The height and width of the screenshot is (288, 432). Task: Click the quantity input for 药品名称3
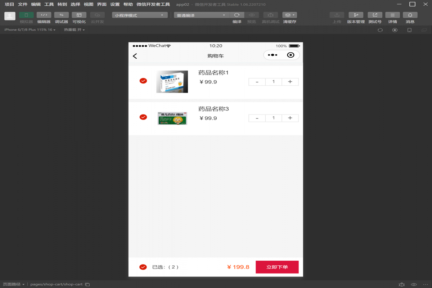273,118
